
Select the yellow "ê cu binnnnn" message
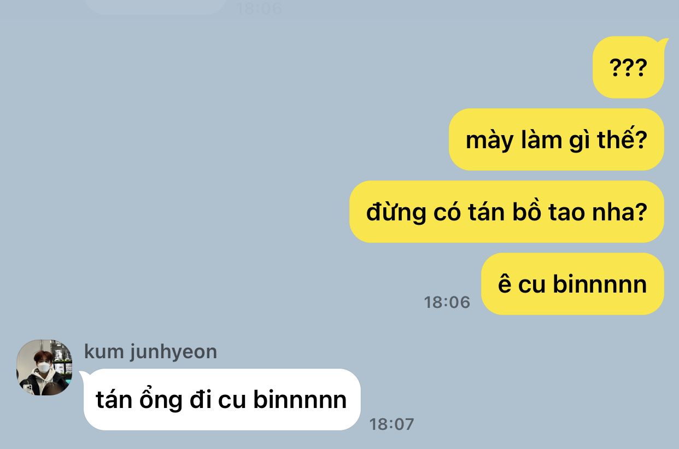coord(572,284)
